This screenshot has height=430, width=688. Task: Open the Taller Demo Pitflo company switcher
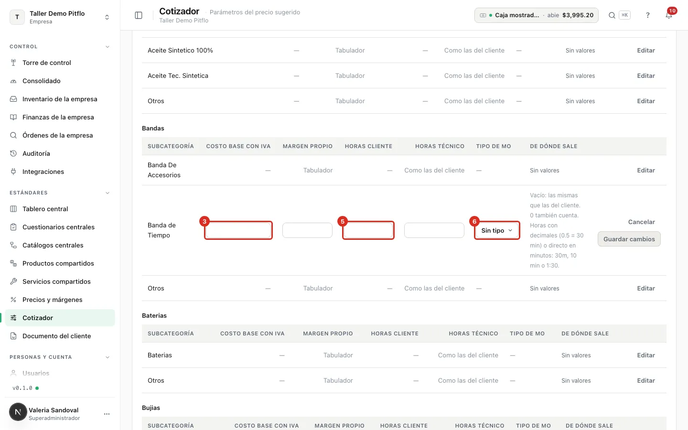[x=60, y=17]
